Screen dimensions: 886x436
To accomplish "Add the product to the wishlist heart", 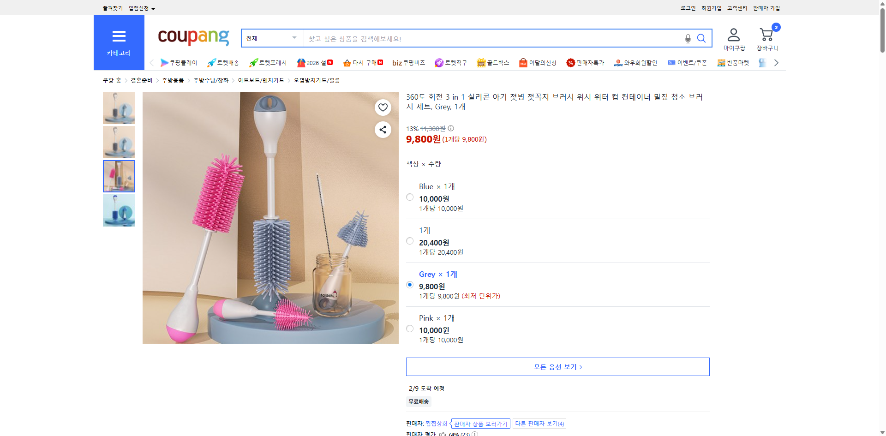I will (x=383, y=107).
